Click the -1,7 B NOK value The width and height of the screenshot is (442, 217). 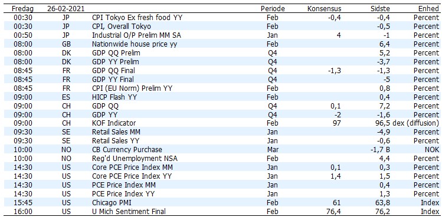[x=380, y=150]
